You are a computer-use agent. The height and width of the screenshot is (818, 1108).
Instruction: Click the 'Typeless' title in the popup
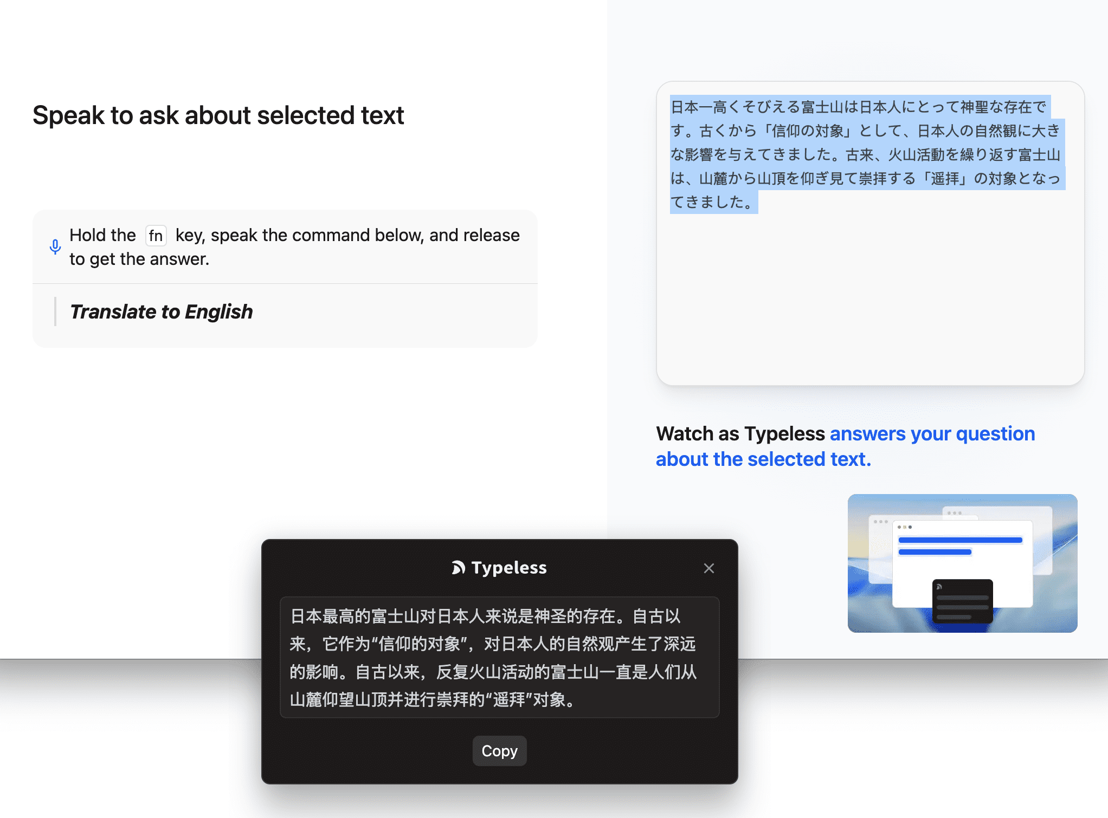[x=508, y=568]
